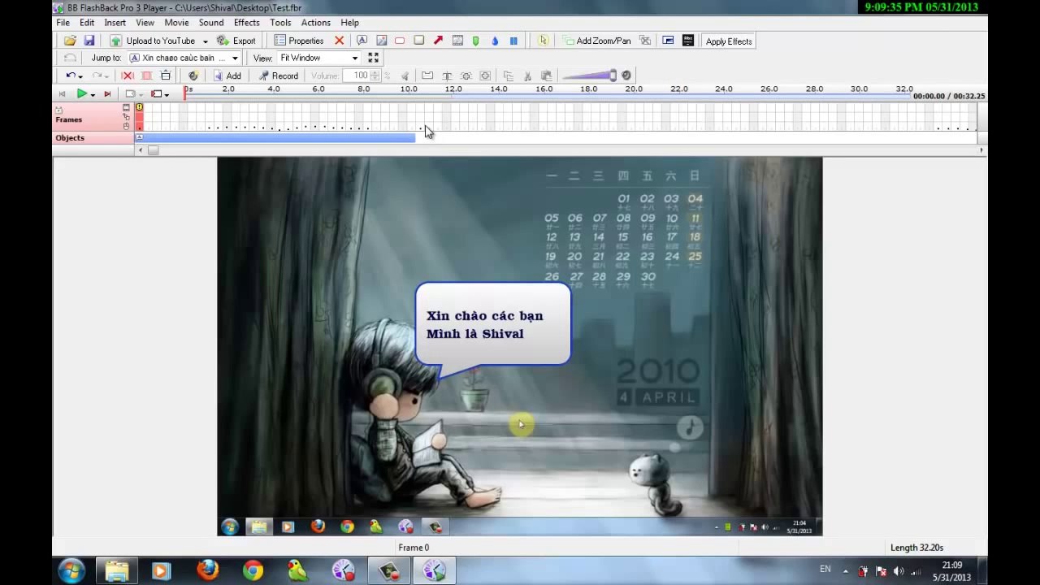Click the Upload to YouTube button
This screenshot has width=1040, height=585.
coord(154,41)
